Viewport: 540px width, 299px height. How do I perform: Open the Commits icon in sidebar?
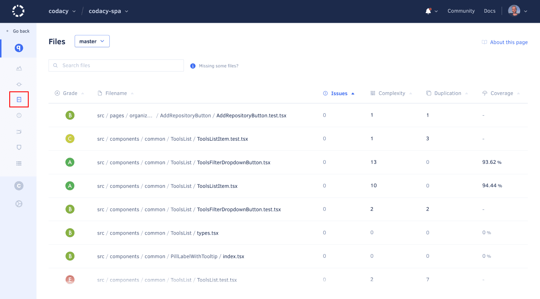point(19,84)
